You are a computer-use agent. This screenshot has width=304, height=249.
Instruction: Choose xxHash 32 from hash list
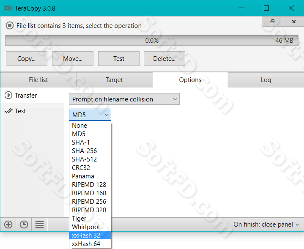(90, 235)
